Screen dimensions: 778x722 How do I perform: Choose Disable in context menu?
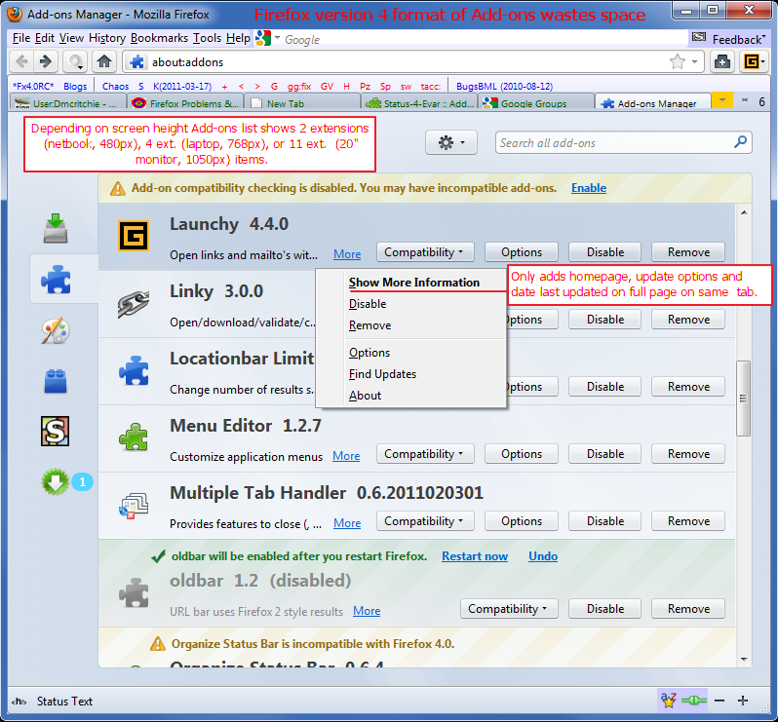pos(368,303)
